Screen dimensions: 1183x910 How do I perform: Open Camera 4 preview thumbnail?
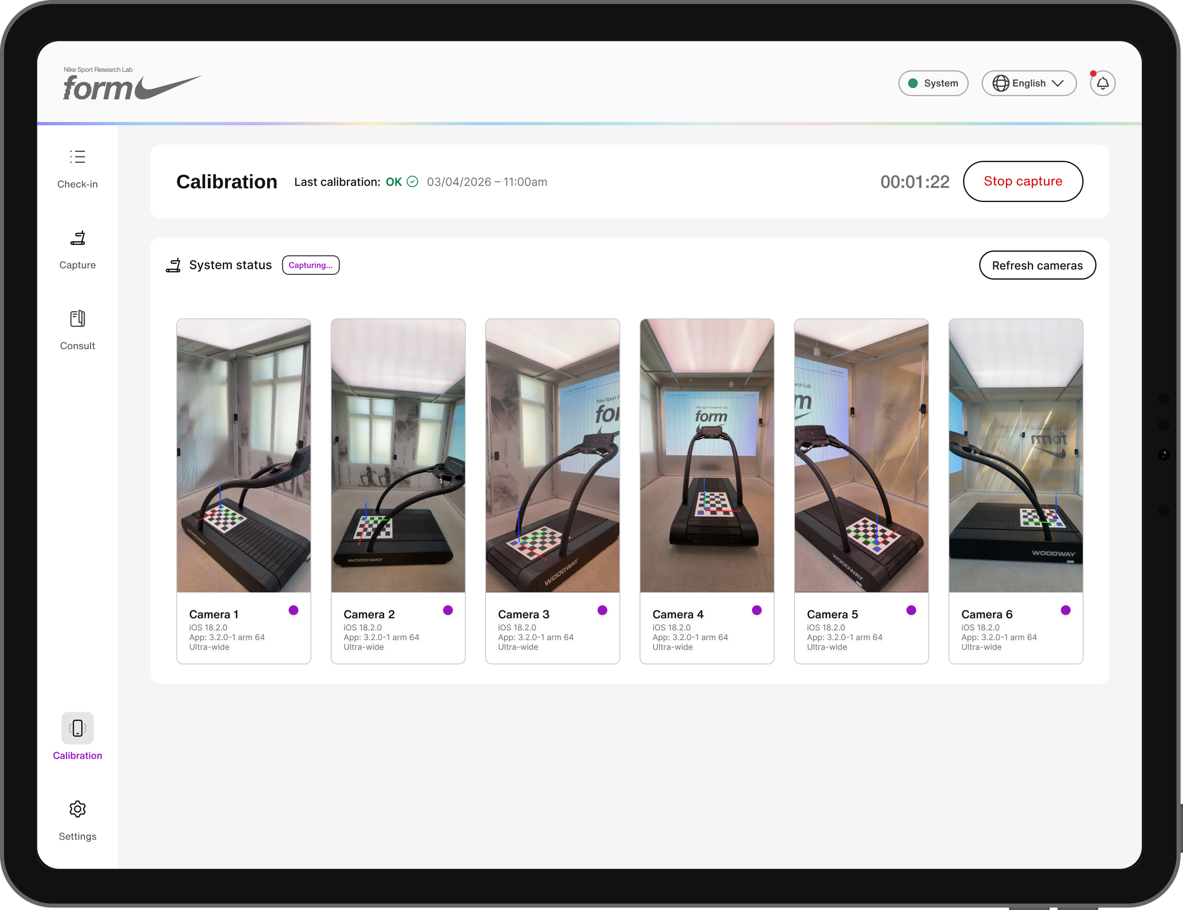707,456
